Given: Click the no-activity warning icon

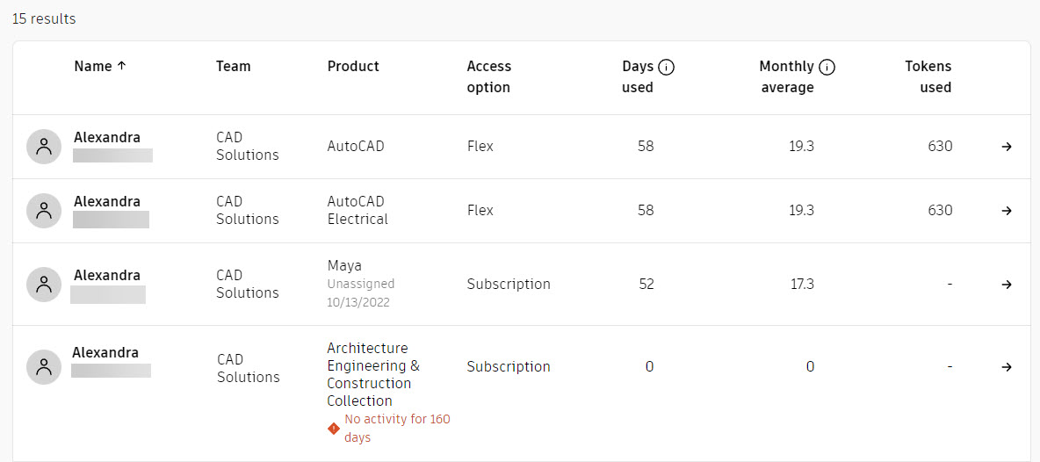Looking at the screenshot, I should click(334, 429).
